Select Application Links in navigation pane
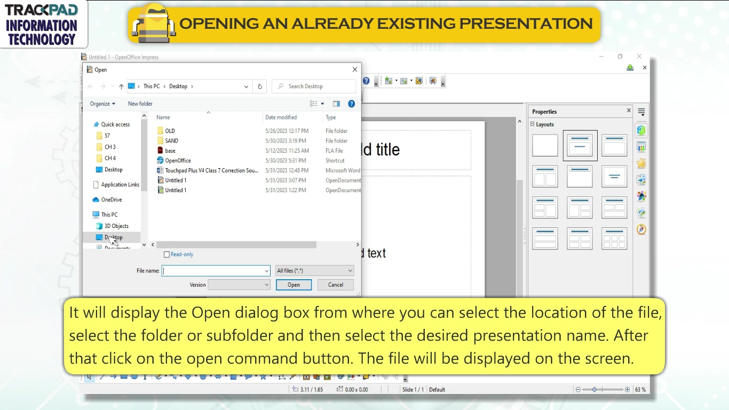 (x=116, y=185)
